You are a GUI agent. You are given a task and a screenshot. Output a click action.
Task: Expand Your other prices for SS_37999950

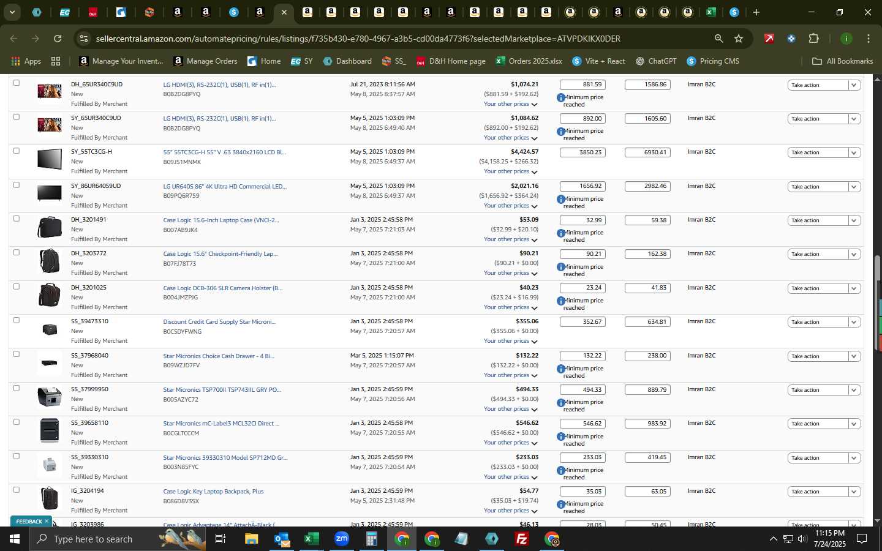(x=511, y=409)
